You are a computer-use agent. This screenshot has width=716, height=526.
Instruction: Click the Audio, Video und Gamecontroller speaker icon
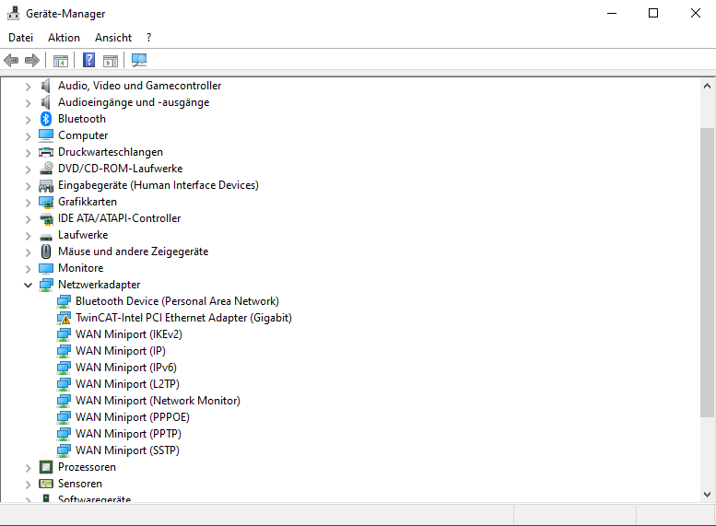pos(46,86)
